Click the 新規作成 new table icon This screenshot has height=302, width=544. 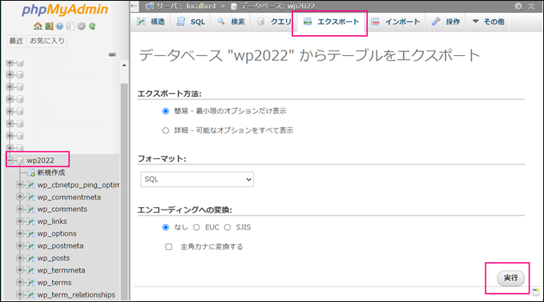point(31,172)
